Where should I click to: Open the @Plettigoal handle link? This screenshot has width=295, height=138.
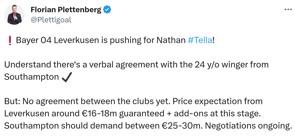(x=51, y=20)
